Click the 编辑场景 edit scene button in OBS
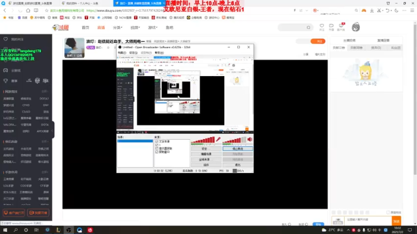The height and width of the screenshot is (234, 417). point(206,154)
